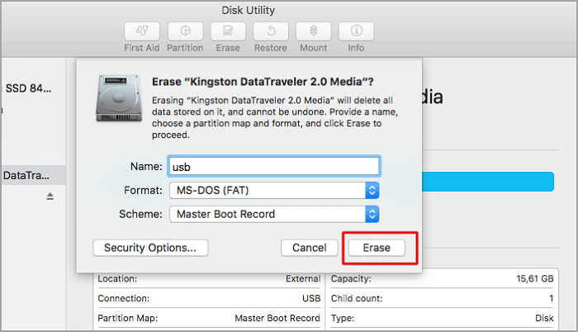Image resolution: width=578 pixels, height=332 pixels.
Task: Open the Partition tool in the toolbar
Action: click(185, 31)
